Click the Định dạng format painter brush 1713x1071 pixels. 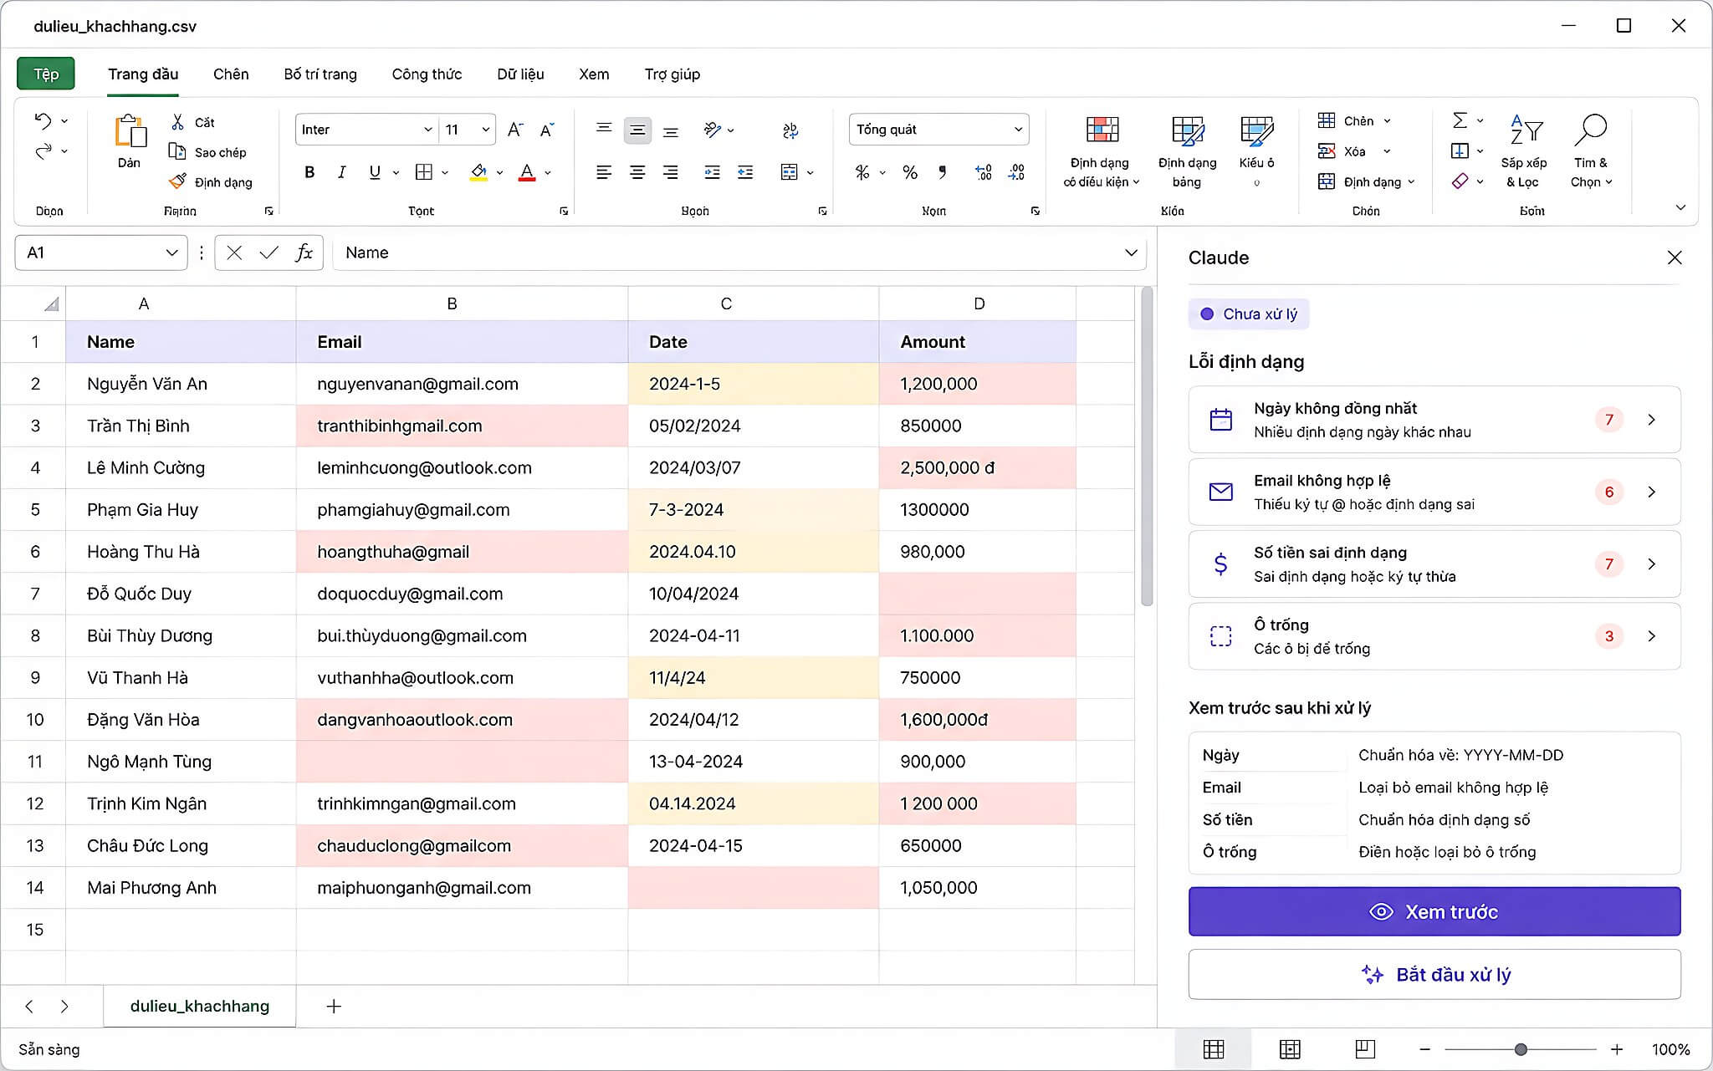[177, 181]
